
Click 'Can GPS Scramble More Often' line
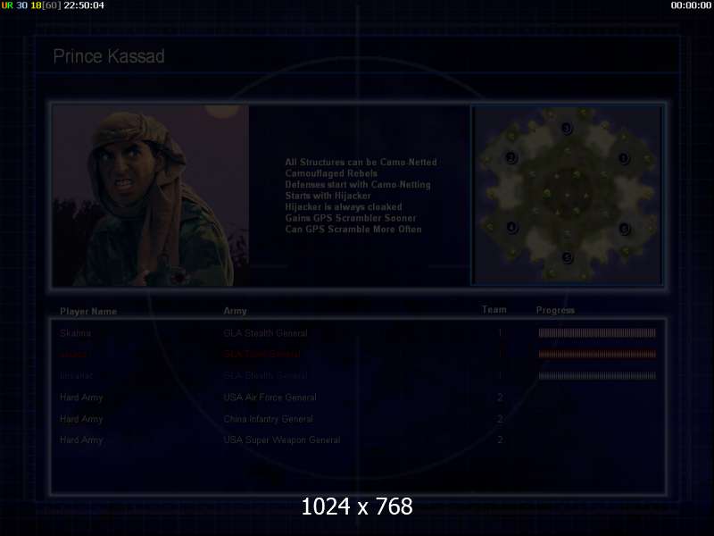tap(353, 230)
